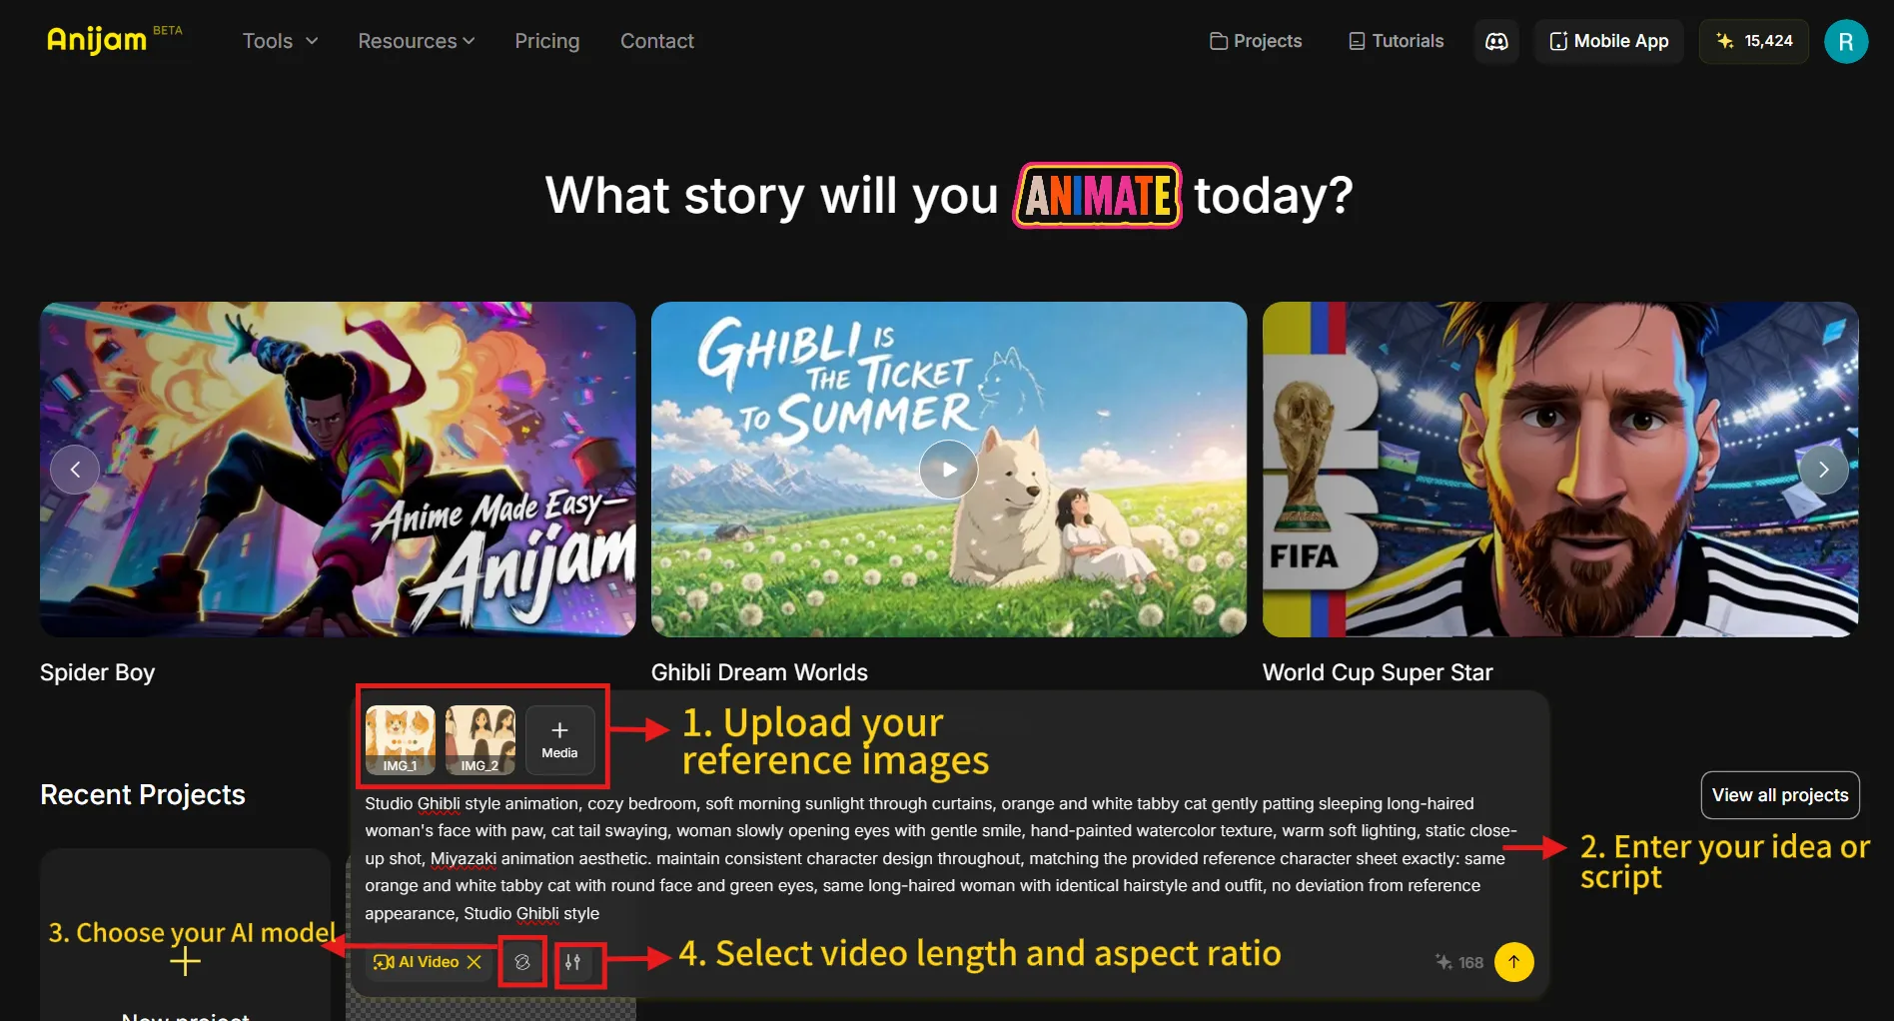Click the 168 credit cost indicator

click(x=1459, y=962)
